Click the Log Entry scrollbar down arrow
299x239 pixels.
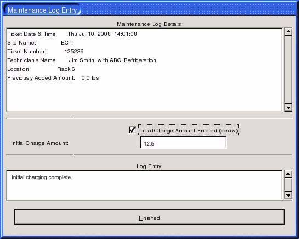(x=288, y=196)
